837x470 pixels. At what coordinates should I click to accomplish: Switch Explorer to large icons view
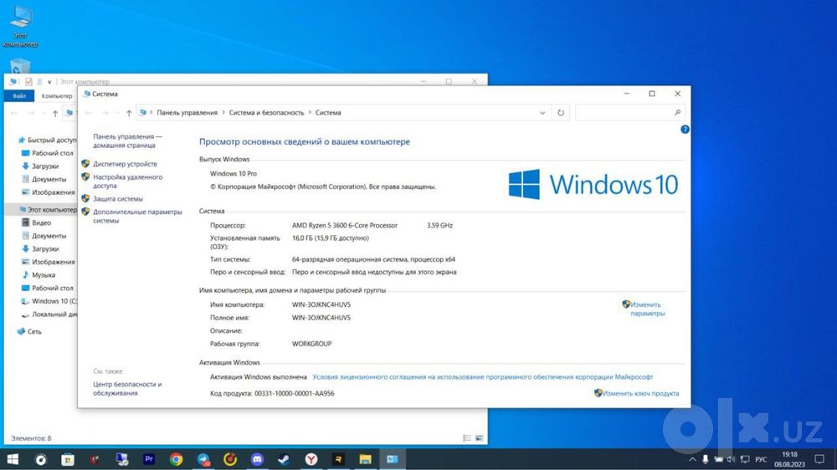480,438
